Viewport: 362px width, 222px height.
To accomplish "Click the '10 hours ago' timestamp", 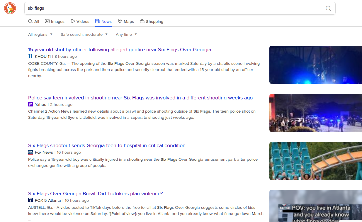I will point(77,200).
